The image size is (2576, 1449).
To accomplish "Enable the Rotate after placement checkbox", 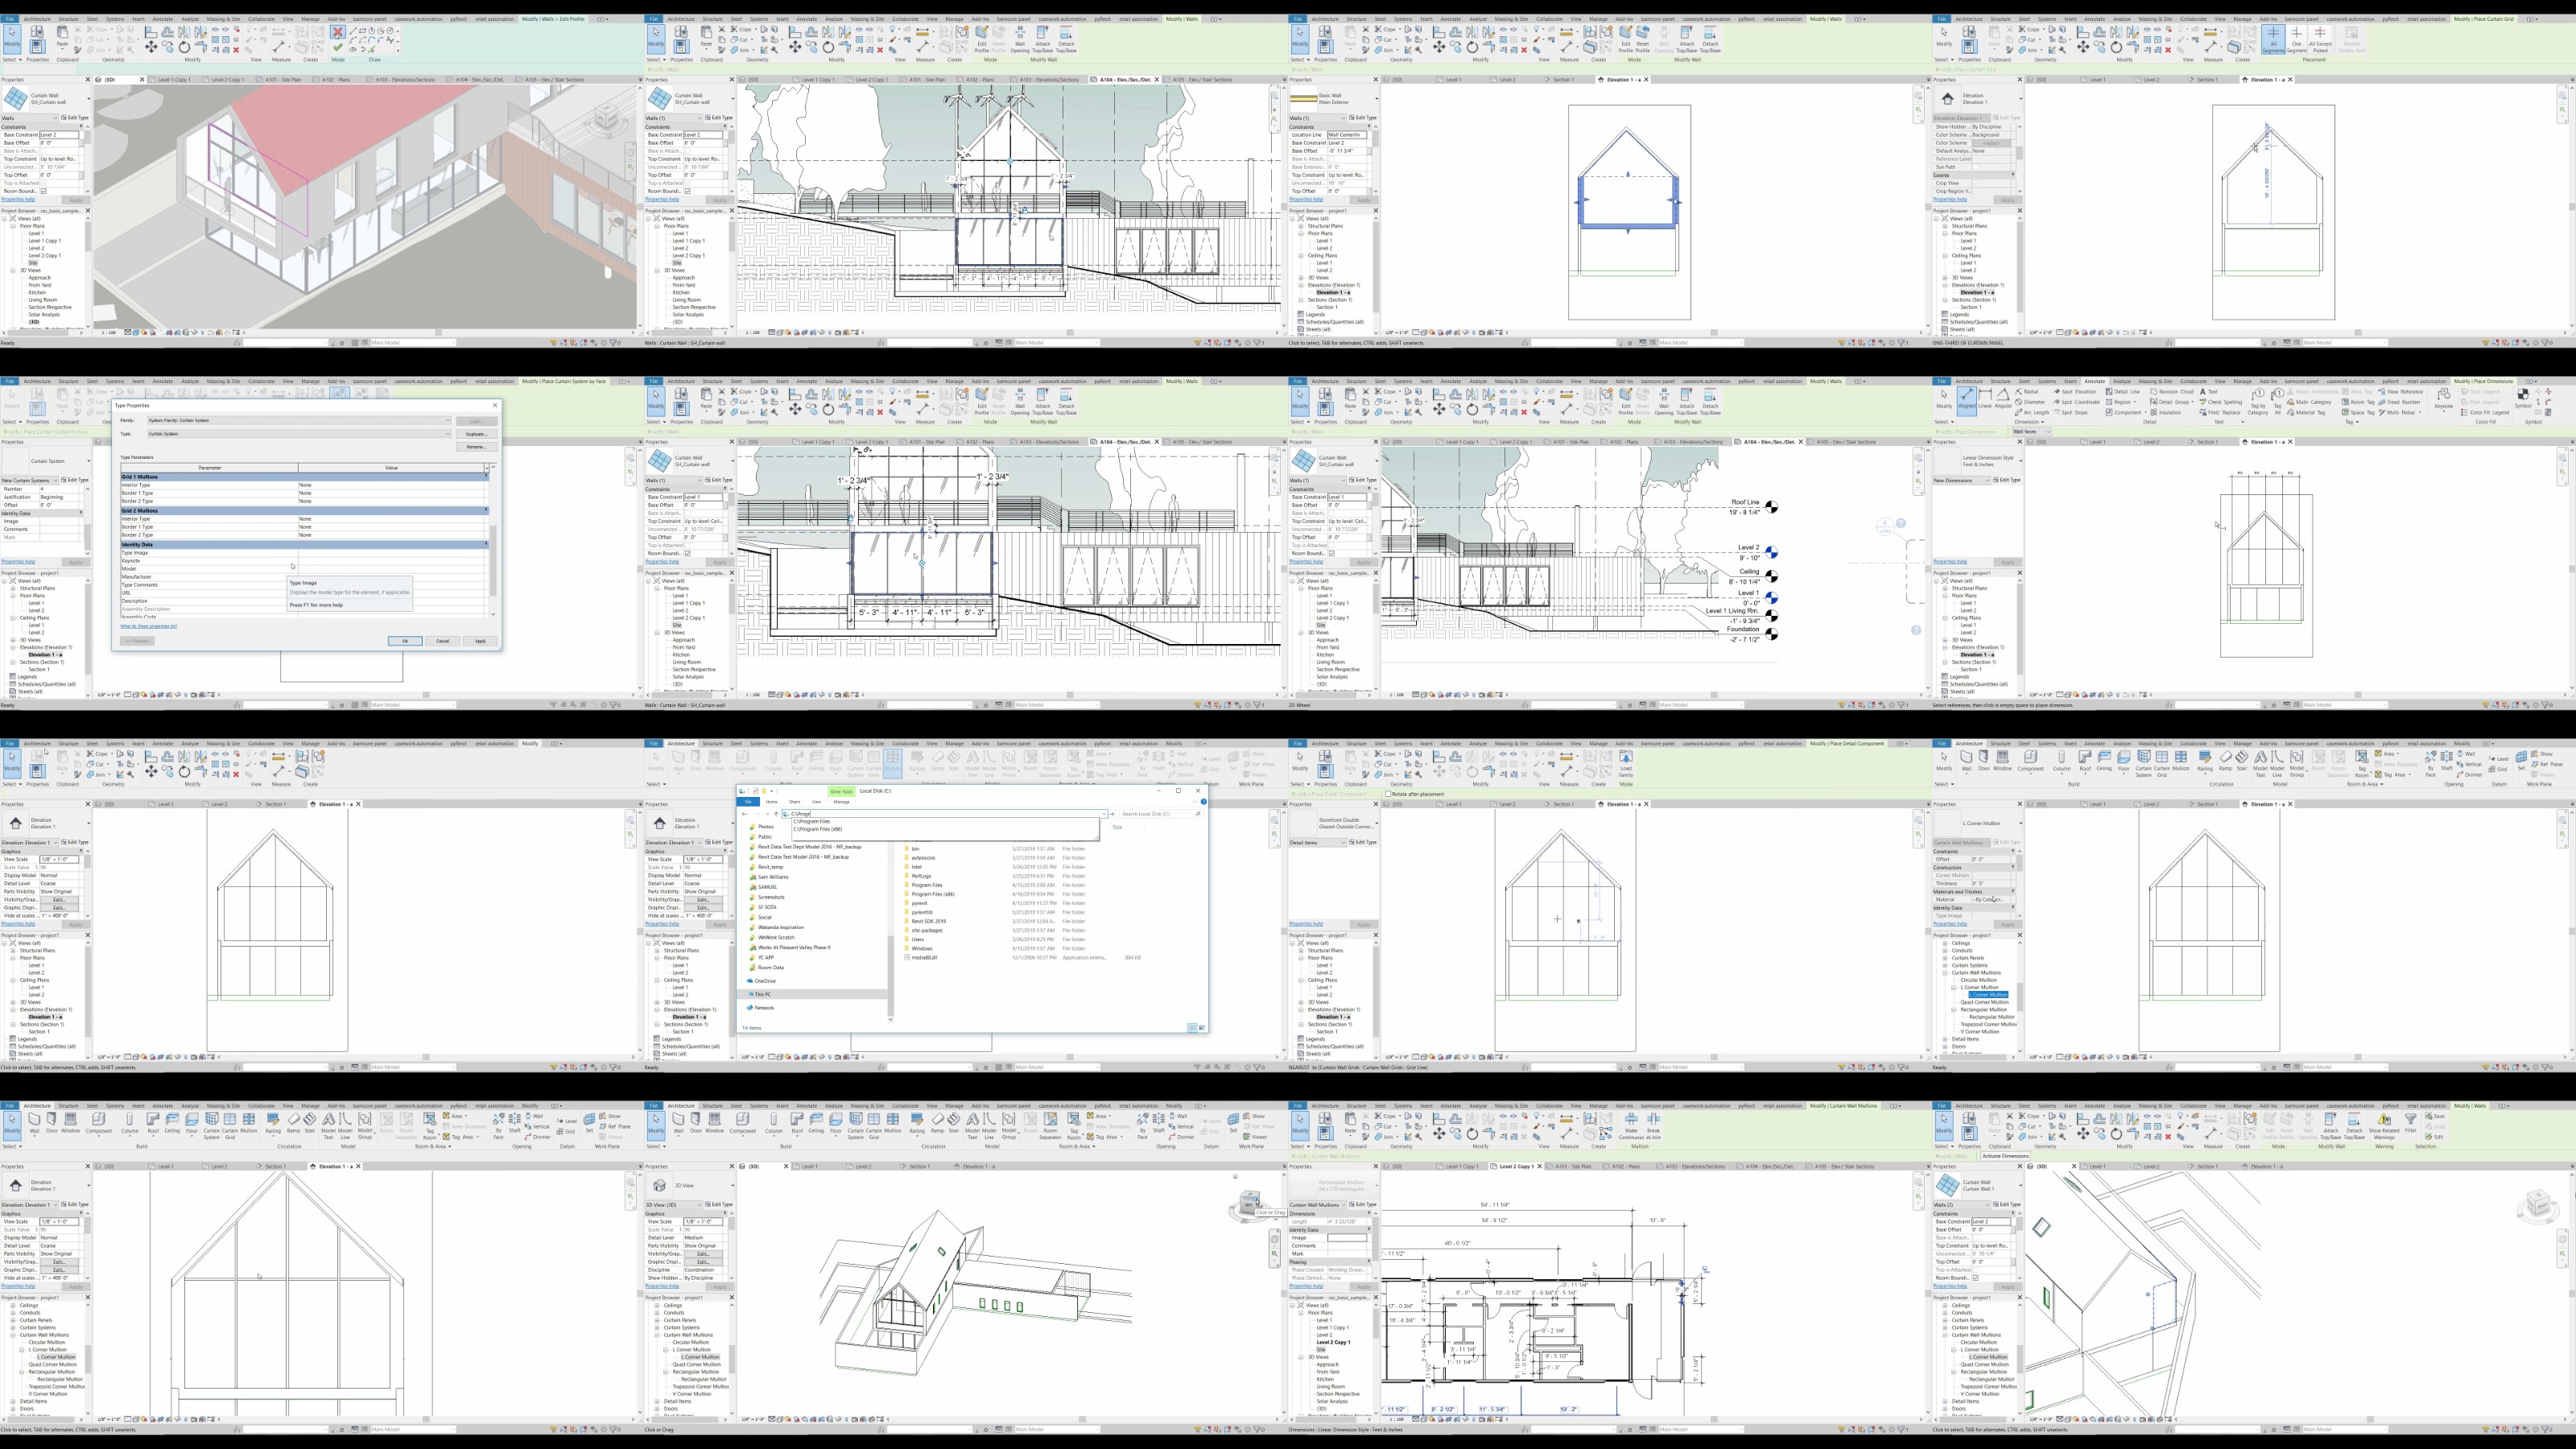I will tap(1389, 794).
